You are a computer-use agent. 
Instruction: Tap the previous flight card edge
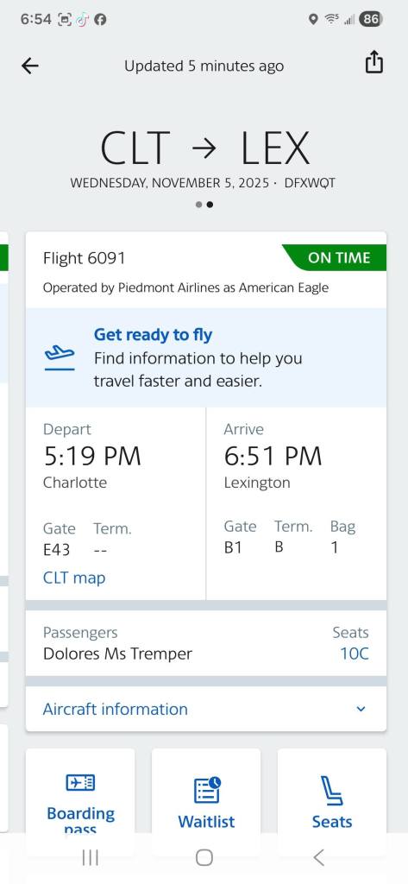[x=3, y=469]
